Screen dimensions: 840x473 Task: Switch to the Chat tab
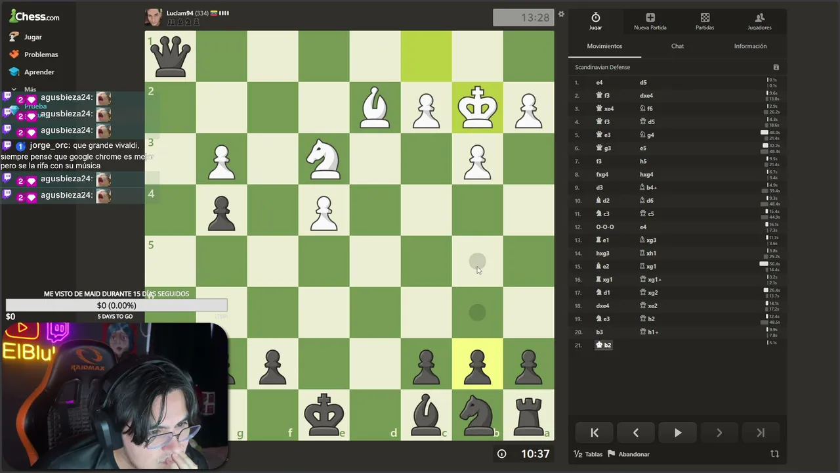[677, 46]
